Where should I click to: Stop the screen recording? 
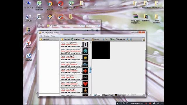[150, 103]
